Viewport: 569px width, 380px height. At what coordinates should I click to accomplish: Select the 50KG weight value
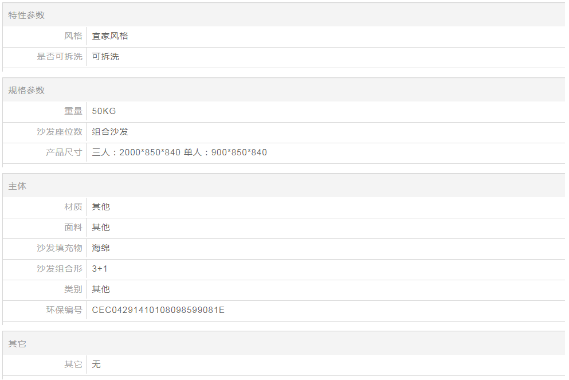pos(104,111)
